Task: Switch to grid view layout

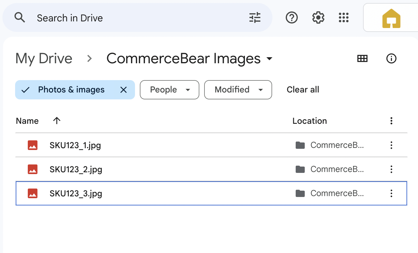Action: pos(362,58)
